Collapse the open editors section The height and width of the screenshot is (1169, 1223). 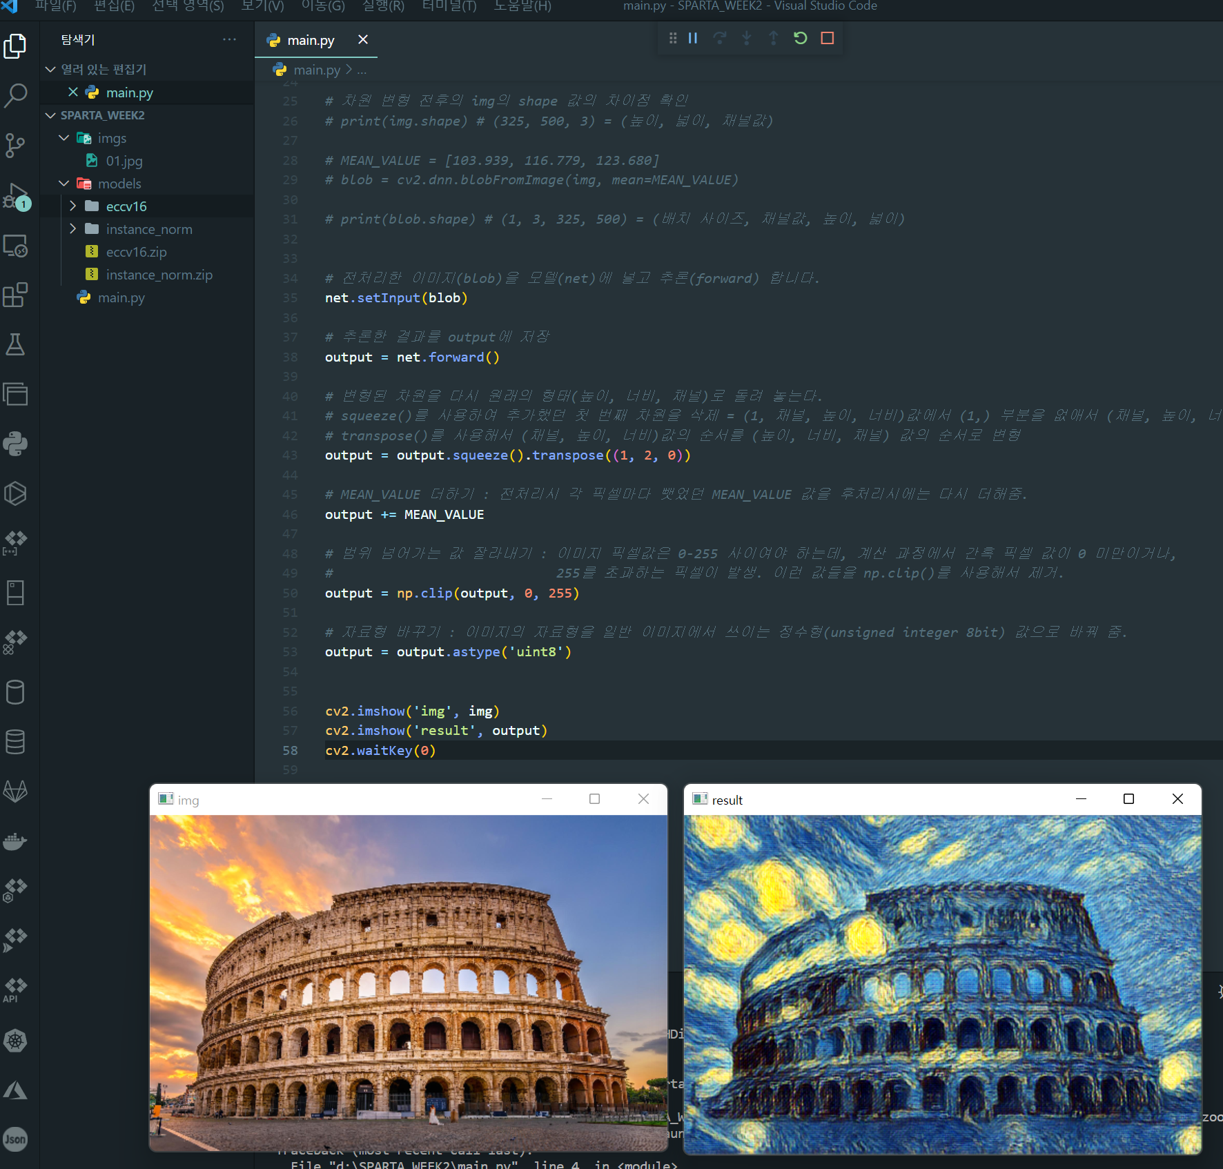pyautogui.click(x=50, y=69)
